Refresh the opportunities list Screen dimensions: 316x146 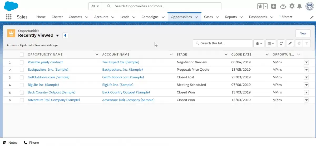click(281, 43)
